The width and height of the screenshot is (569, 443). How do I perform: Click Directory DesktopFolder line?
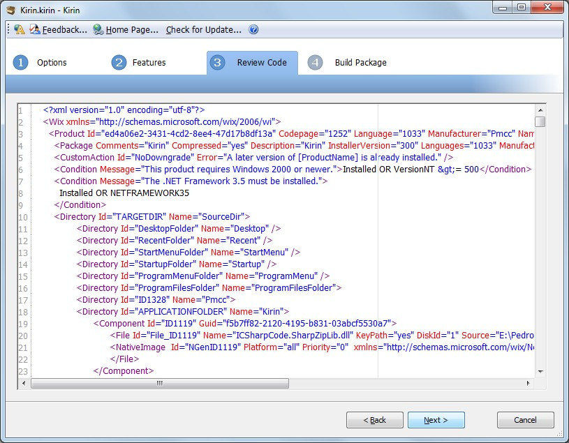[x=179, y=229]
